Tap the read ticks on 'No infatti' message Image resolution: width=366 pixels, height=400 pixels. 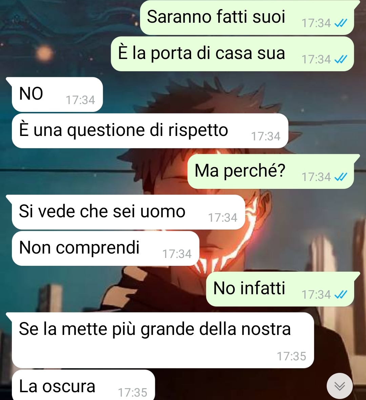click(341, 295)
